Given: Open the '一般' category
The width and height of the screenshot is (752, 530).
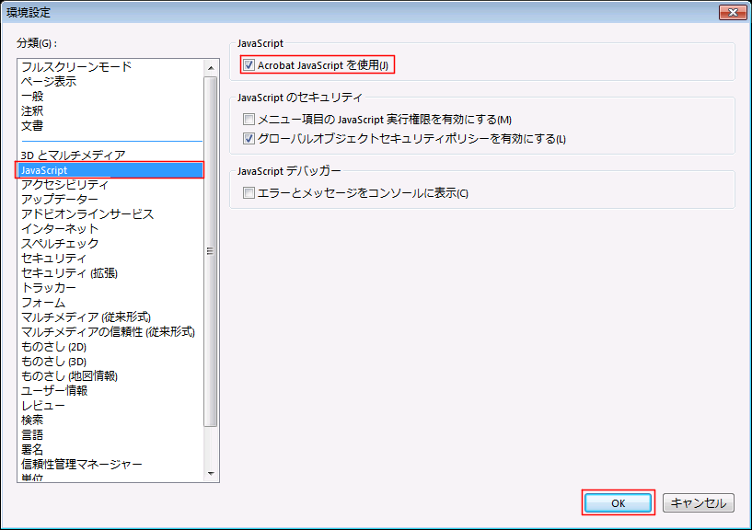Looking at the screenshot, I should coord(32,97).
